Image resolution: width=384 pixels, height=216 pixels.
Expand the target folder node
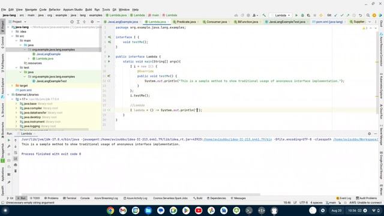(12, 85)
